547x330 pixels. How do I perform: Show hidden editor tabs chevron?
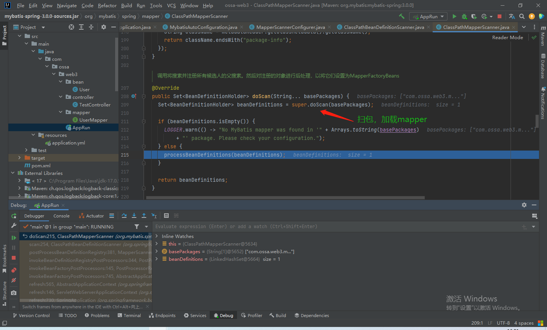click(x=524, y=27)
